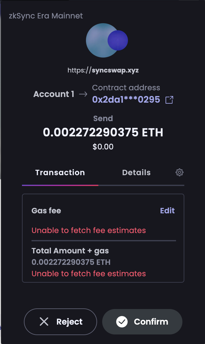Click the syncswap.xyz URL
This screenshot has width=205, height=344.
103,70
